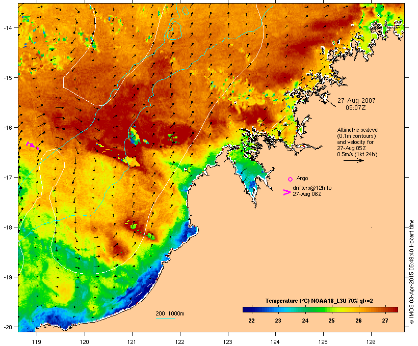Image resolution: width=418 pixels, height=346 pixels.
Task: Click the cyan 200 1000m depth line
Action: (x=165, y=318)
